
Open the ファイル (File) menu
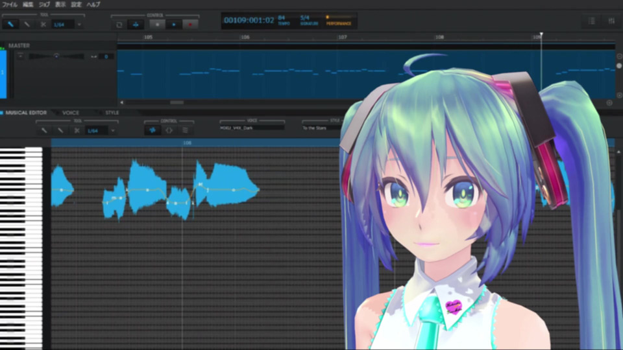[10, 5]
